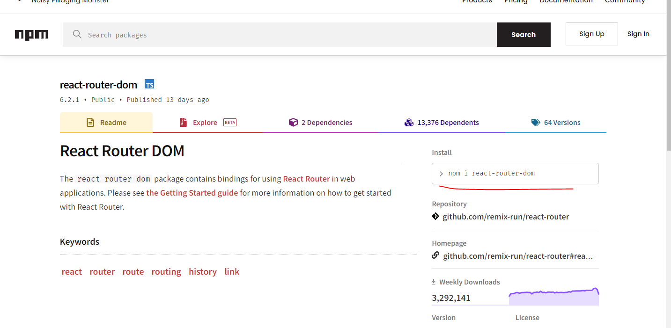This screenshot has width=671, height=328.
Task: Click the npm logo
Action: 31,35
